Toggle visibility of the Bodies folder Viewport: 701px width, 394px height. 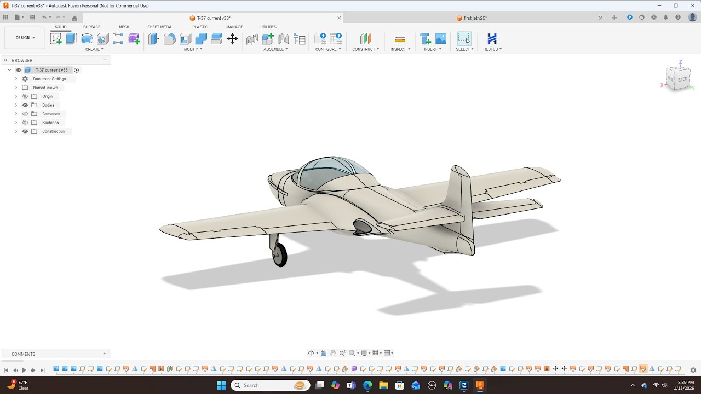coord(25,105)
